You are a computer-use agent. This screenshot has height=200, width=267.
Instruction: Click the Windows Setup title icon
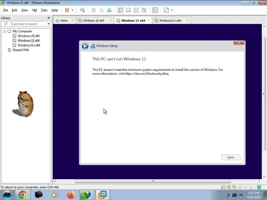(x=93, y=46)
